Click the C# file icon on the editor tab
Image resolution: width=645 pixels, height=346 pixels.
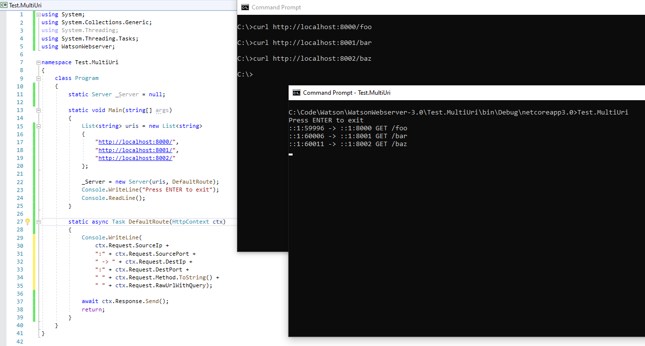point(5,5)
